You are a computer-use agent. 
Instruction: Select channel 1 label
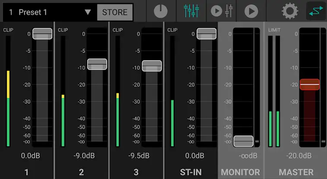pos(26,172)
